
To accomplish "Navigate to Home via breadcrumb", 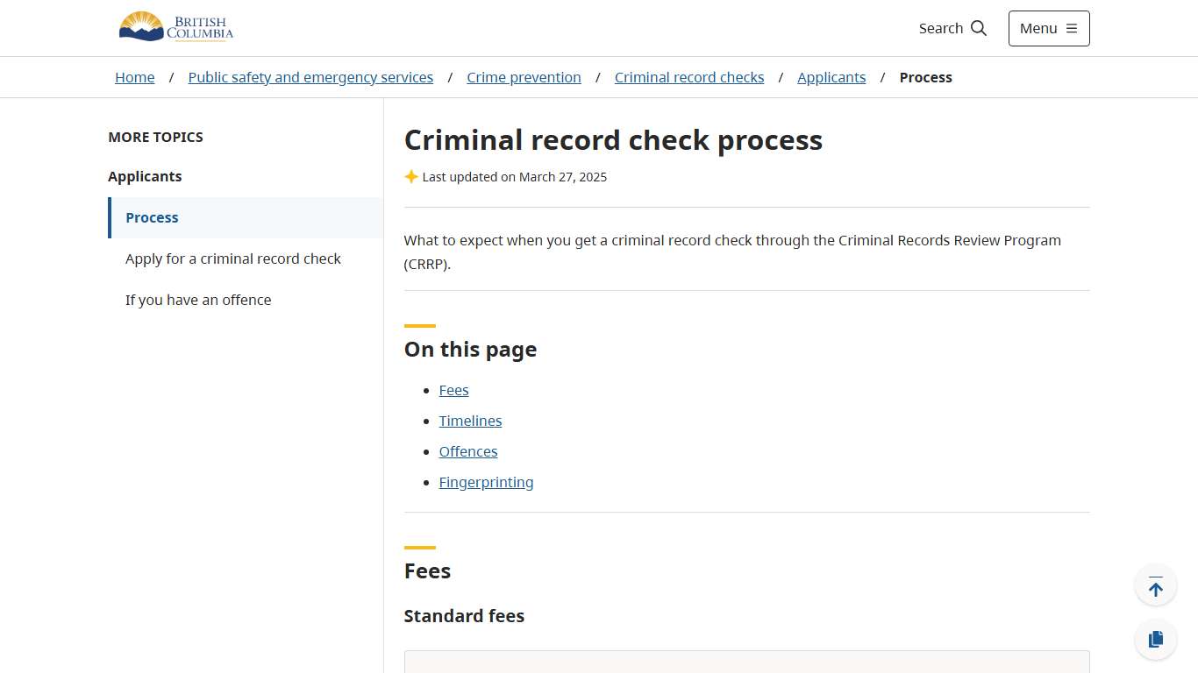I will [x=134, y=77].
